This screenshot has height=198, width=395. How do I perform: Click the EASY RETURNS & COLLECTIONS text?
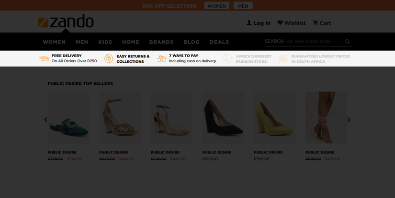pos(133,59)
